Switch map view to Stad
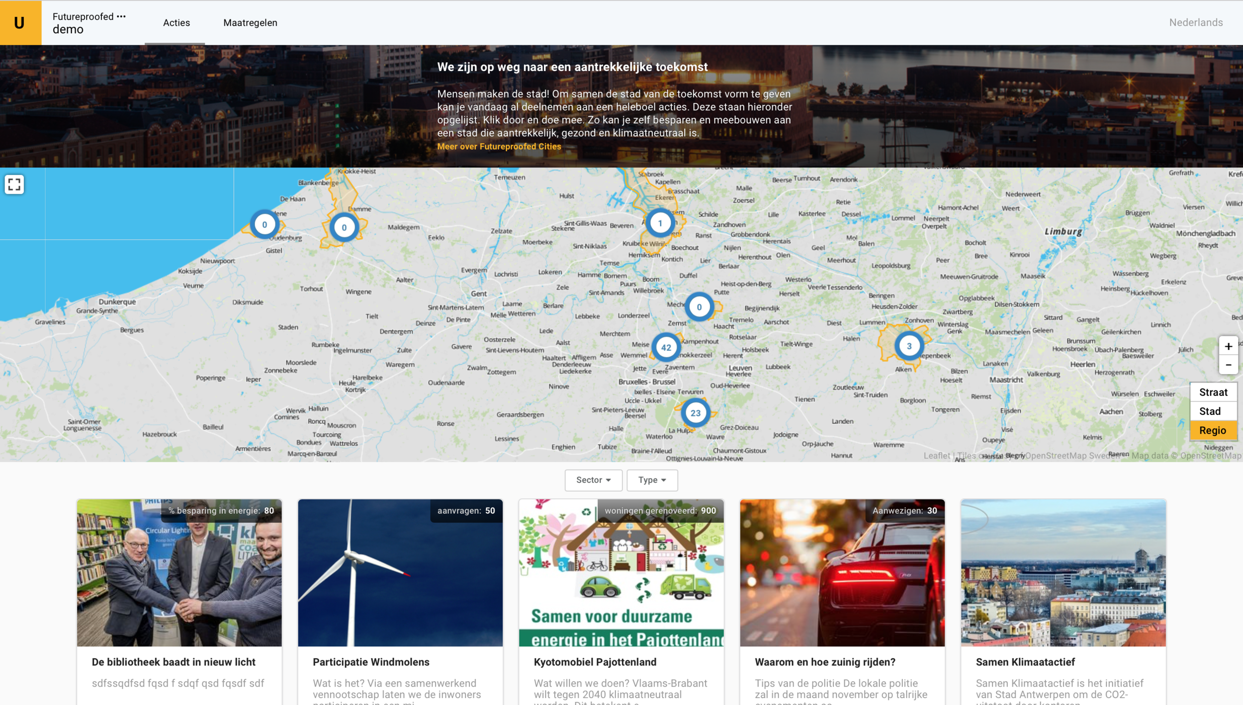Screen dimensions: 1243x705 coord(1213,411)
